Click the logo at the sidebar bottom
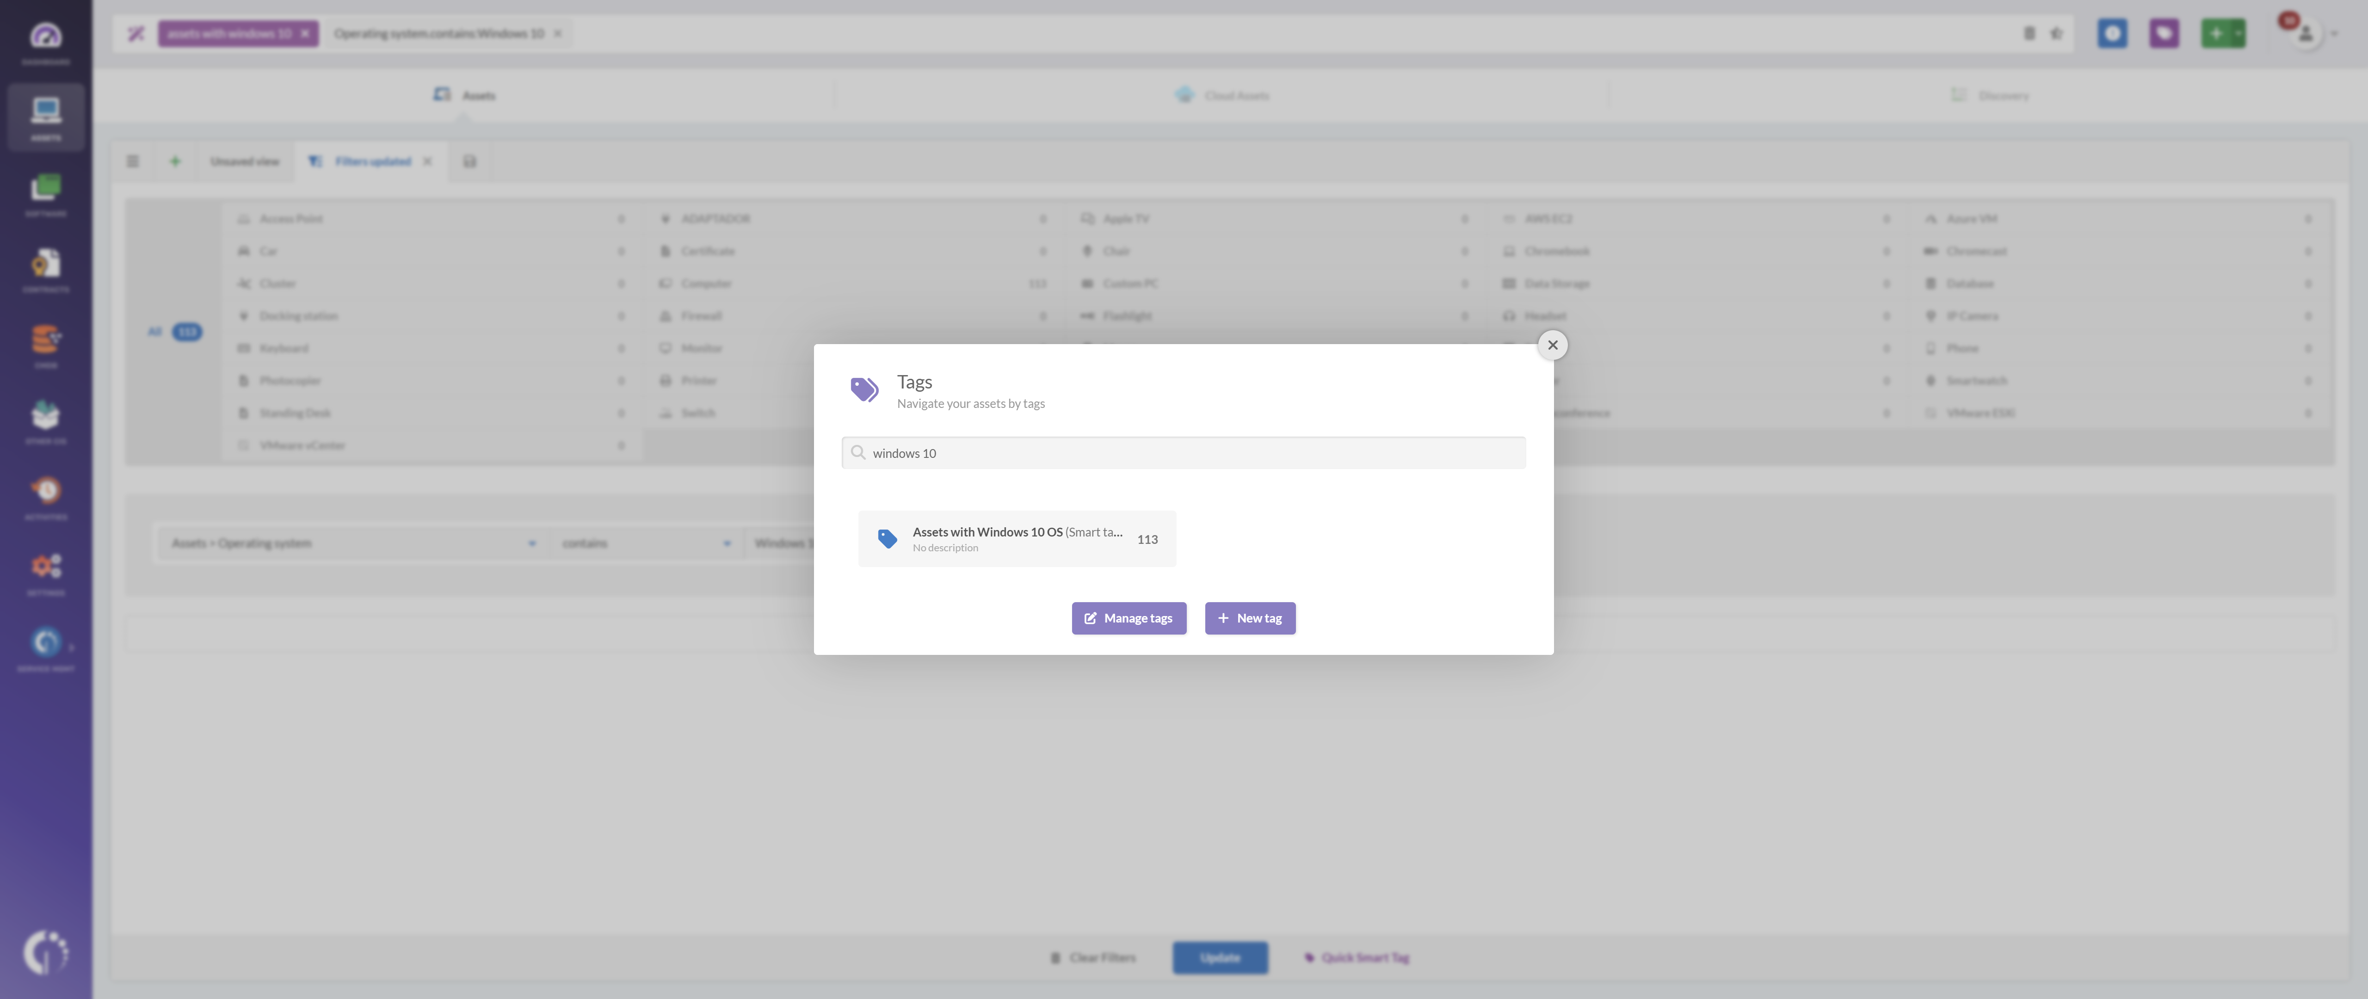 [46, 952]
